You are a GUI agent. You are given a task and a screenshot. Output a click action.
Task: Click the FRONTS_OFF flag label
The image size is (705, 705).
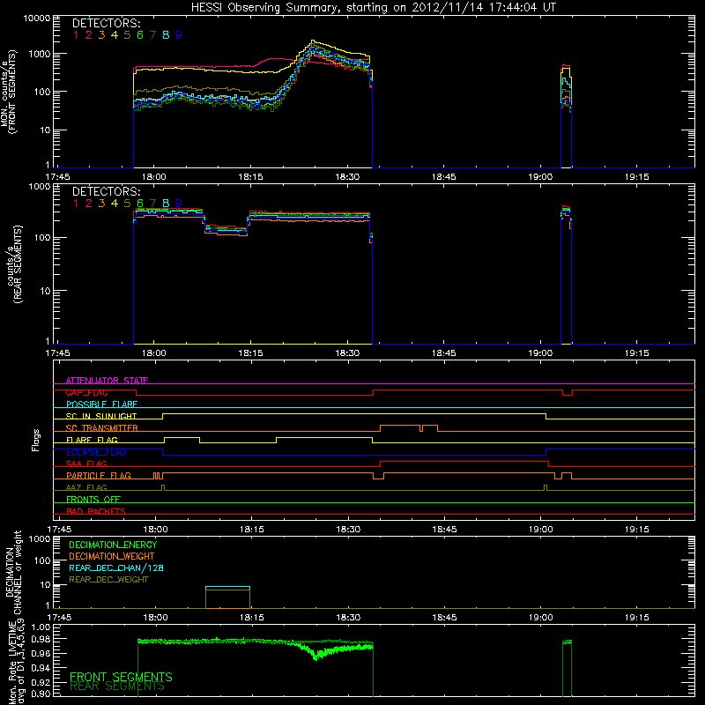(x=93, y=500)
